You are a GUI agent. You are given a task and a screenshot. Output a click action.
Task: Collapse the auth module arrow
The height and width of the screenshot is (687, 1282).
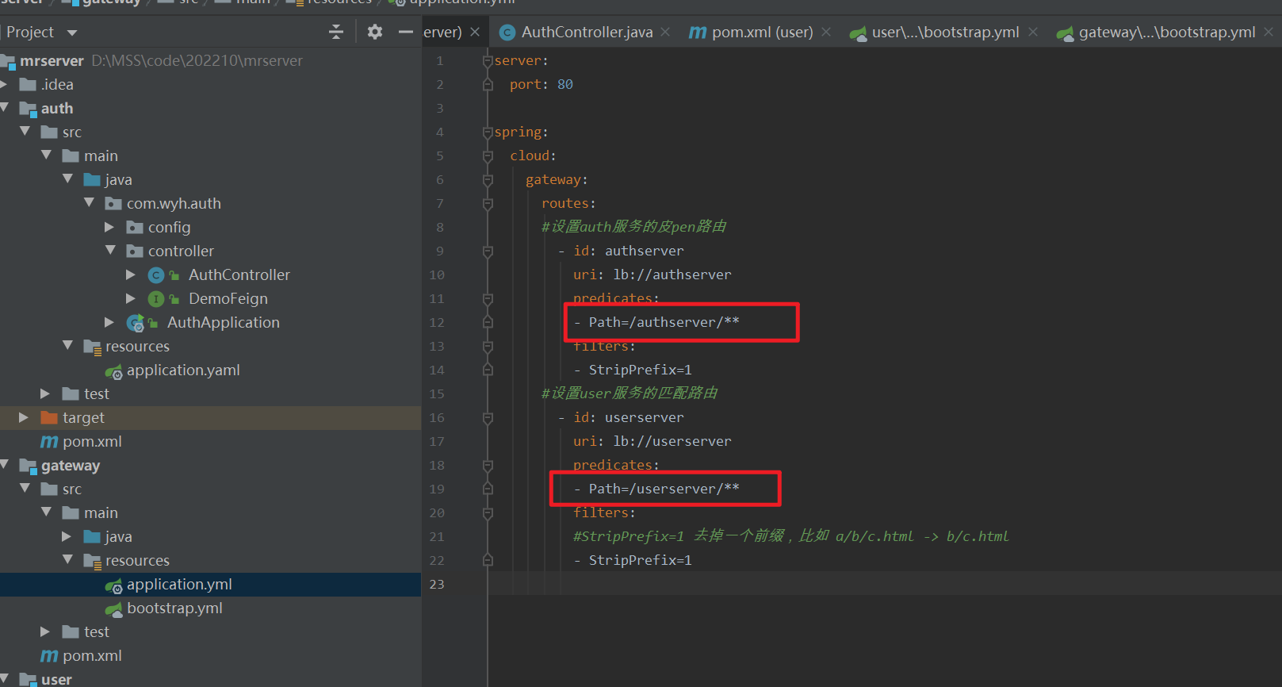tap(5, 107)
